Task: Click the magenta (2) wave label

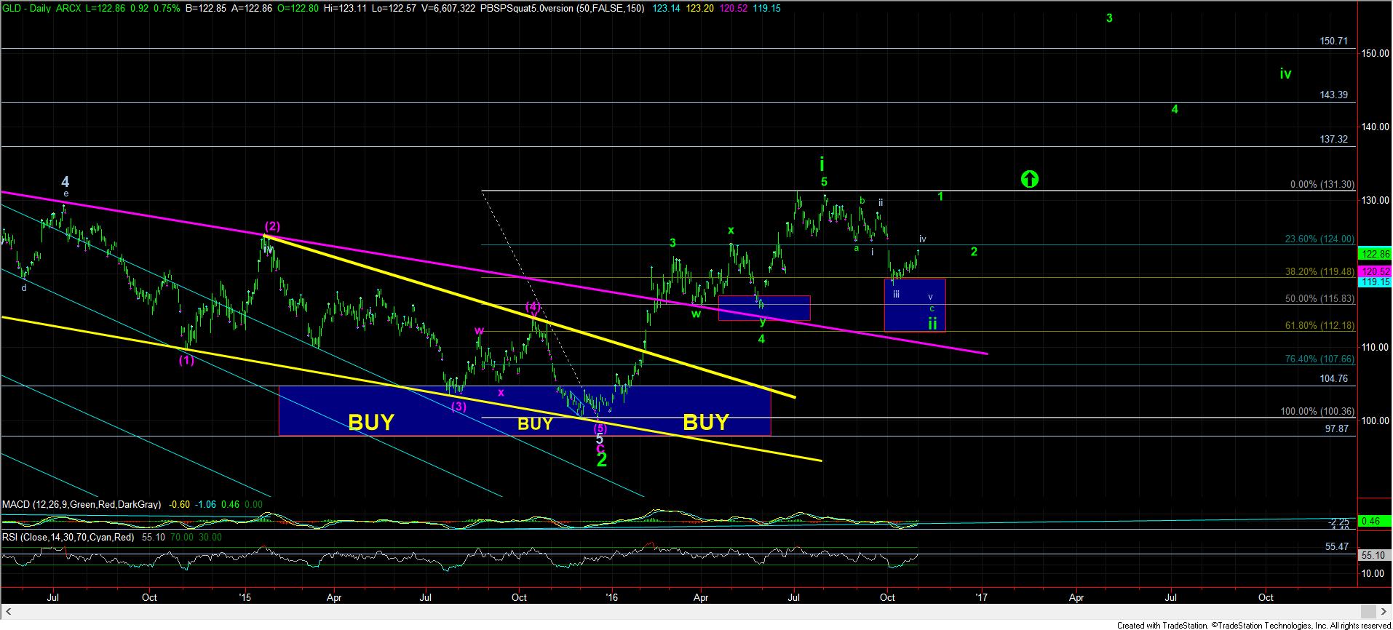Action: point(272,226)
